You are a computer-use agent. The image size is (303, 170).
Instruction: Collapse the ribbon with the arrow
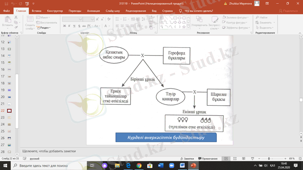point(300,33)
